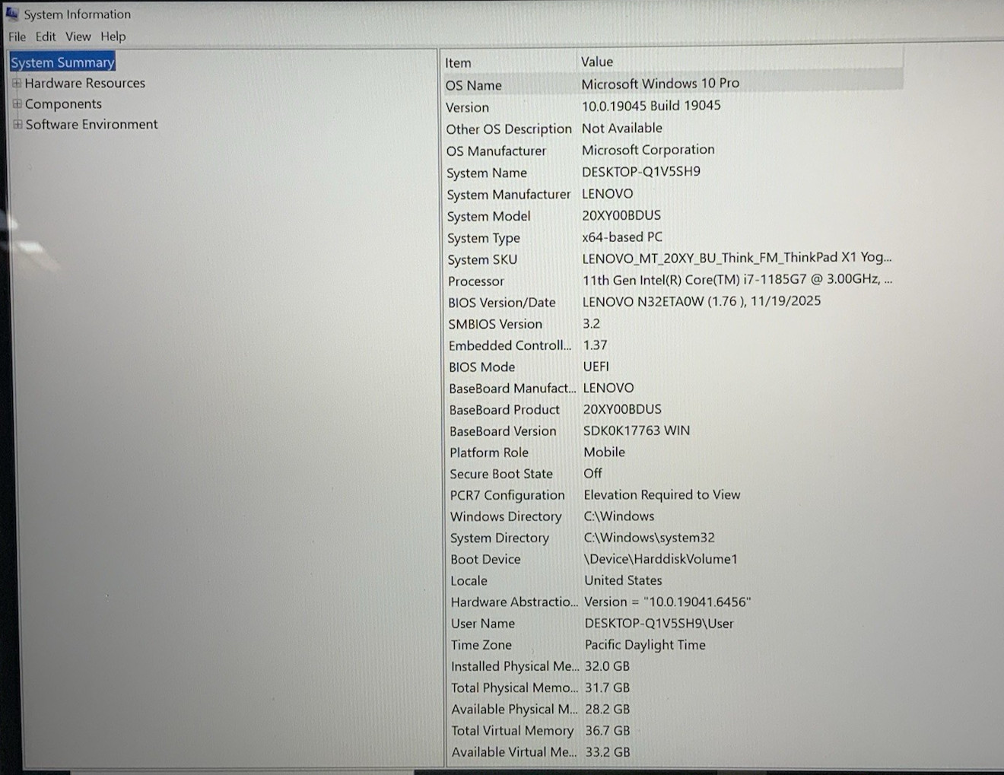Select the Platform Role row label
This screenshot has height=775, width=1004.
(488, 453)
